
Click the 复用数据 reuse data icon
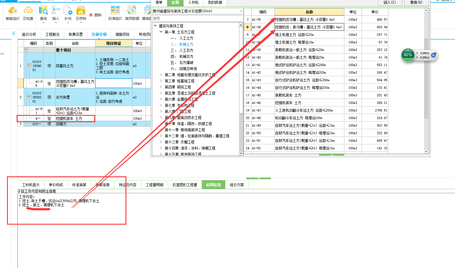click(132, 10)
